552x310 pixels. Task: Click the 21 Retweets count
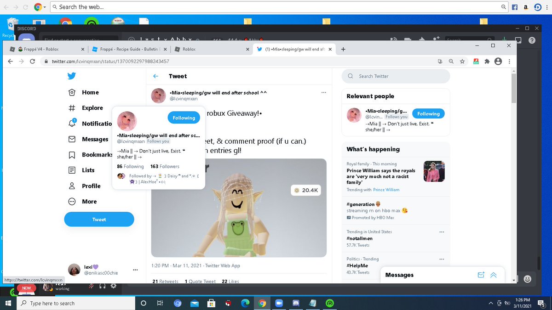click(x=165, y=281)
